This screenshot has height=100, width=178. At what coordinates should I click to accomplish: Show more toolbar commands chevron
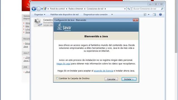click(x=112, y=14)
